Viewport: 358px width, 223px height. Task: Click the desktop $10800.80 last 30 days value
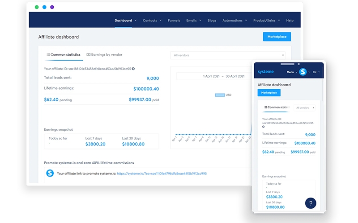133,144
